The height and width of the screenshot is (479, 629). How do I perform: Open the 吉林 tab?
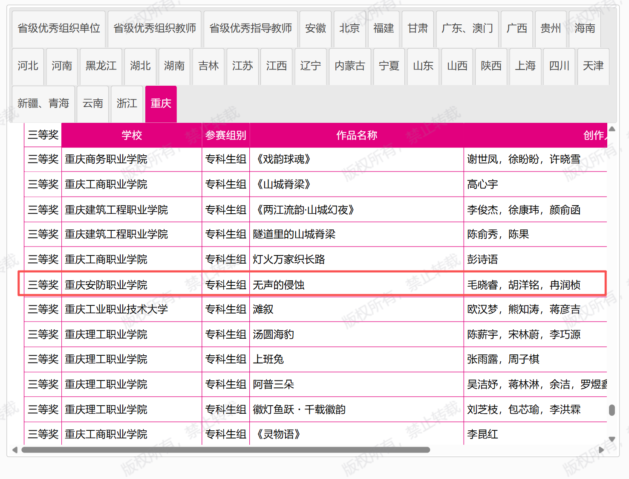click(x=209, y=67)
